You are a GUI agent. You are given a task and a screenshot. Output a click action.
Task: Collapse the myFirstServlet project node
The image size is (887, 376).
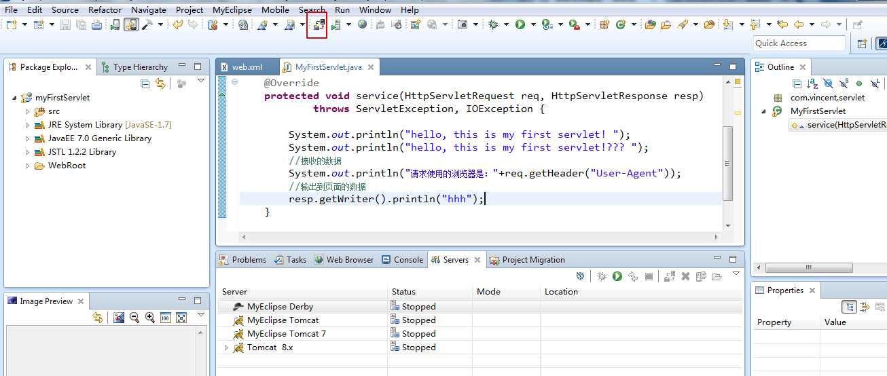tap(14, 98)
